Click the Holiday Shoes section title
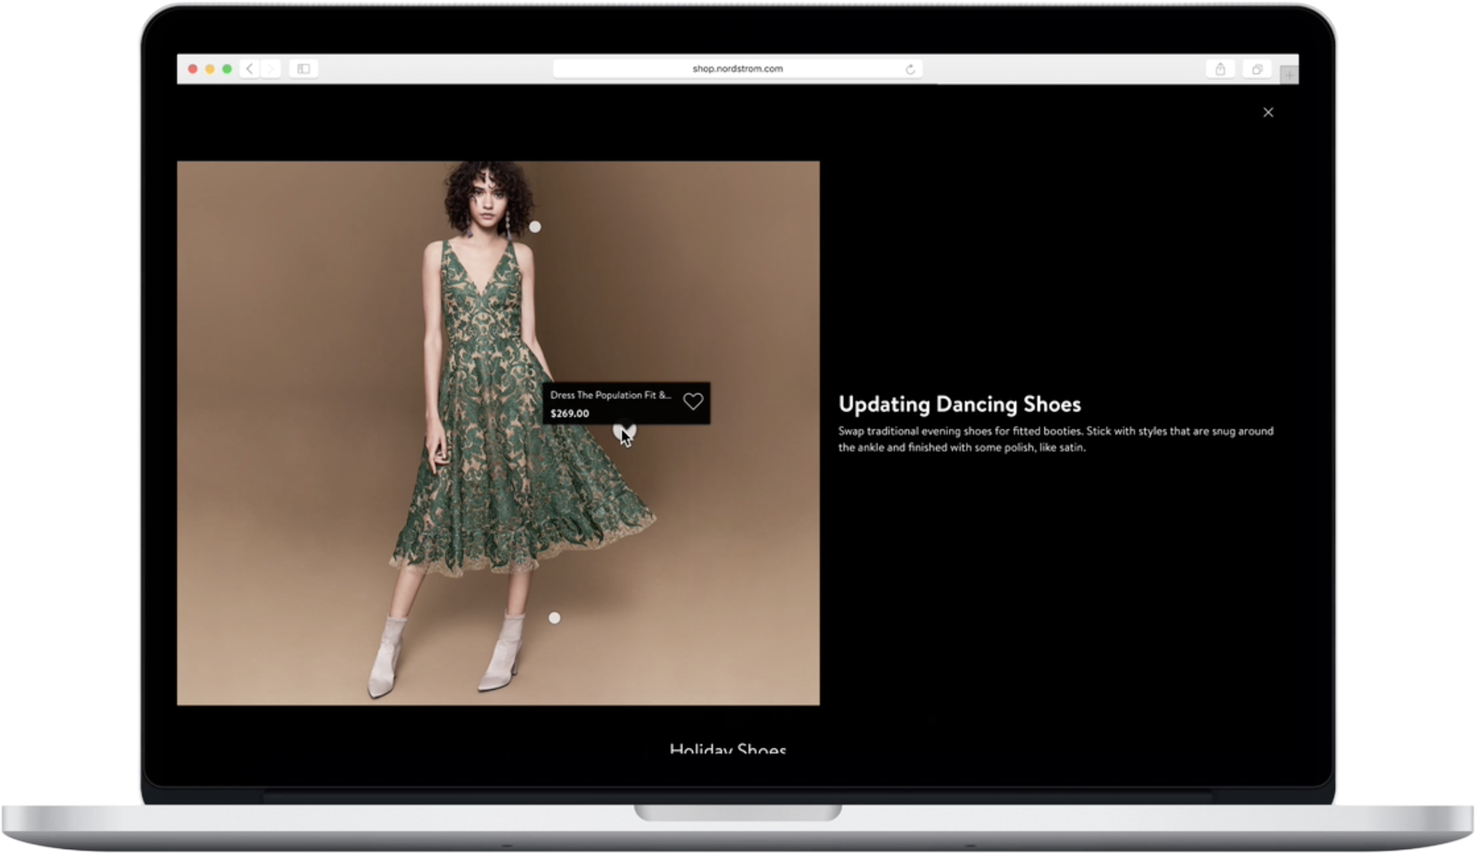This screenshot has height=854, width=1476. pos(728,749)
